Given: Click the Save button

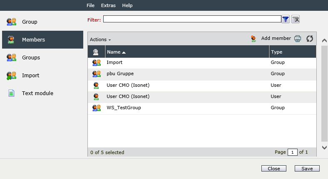Looking at the screenshot, I should pos(307,169).
